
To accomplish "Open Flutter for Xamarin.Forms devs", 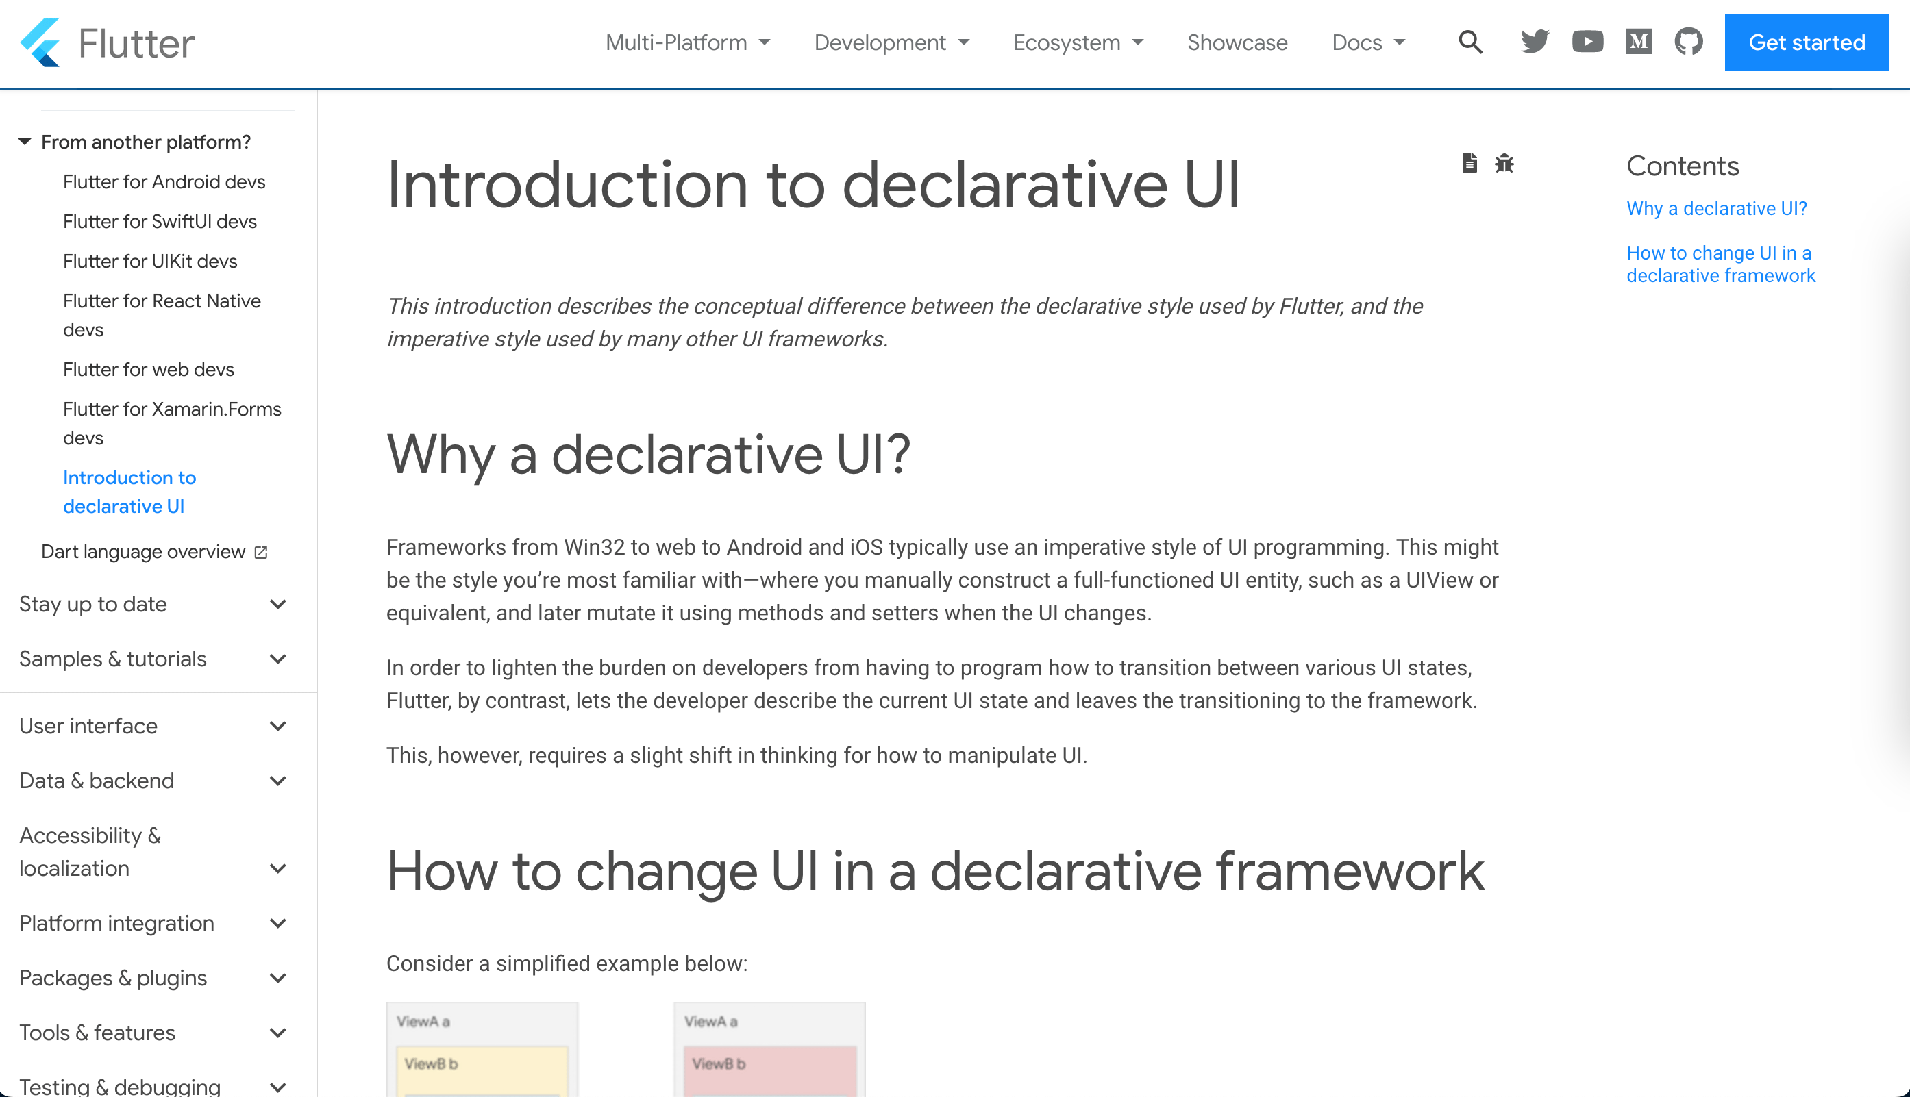I will click(172, 423).
